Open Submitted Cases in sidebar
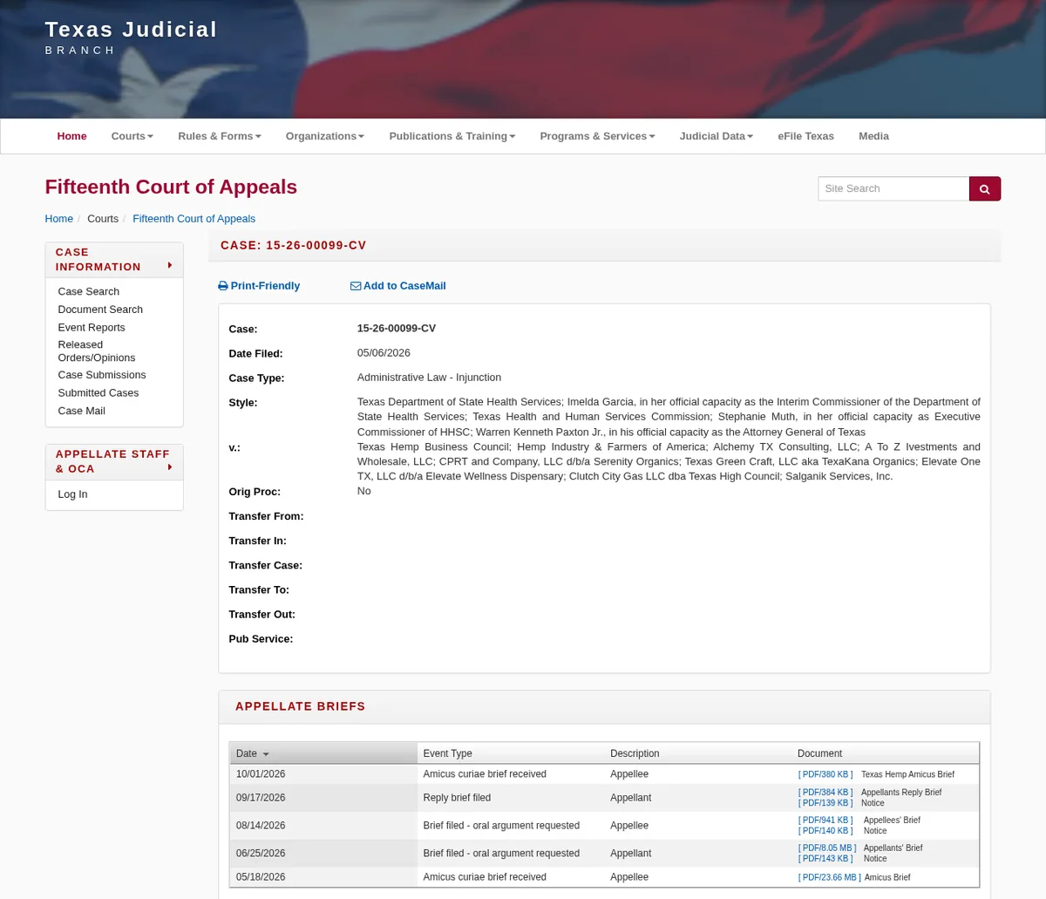The width and height of the screenshot is (1046, 899). [x=98, y=393]
